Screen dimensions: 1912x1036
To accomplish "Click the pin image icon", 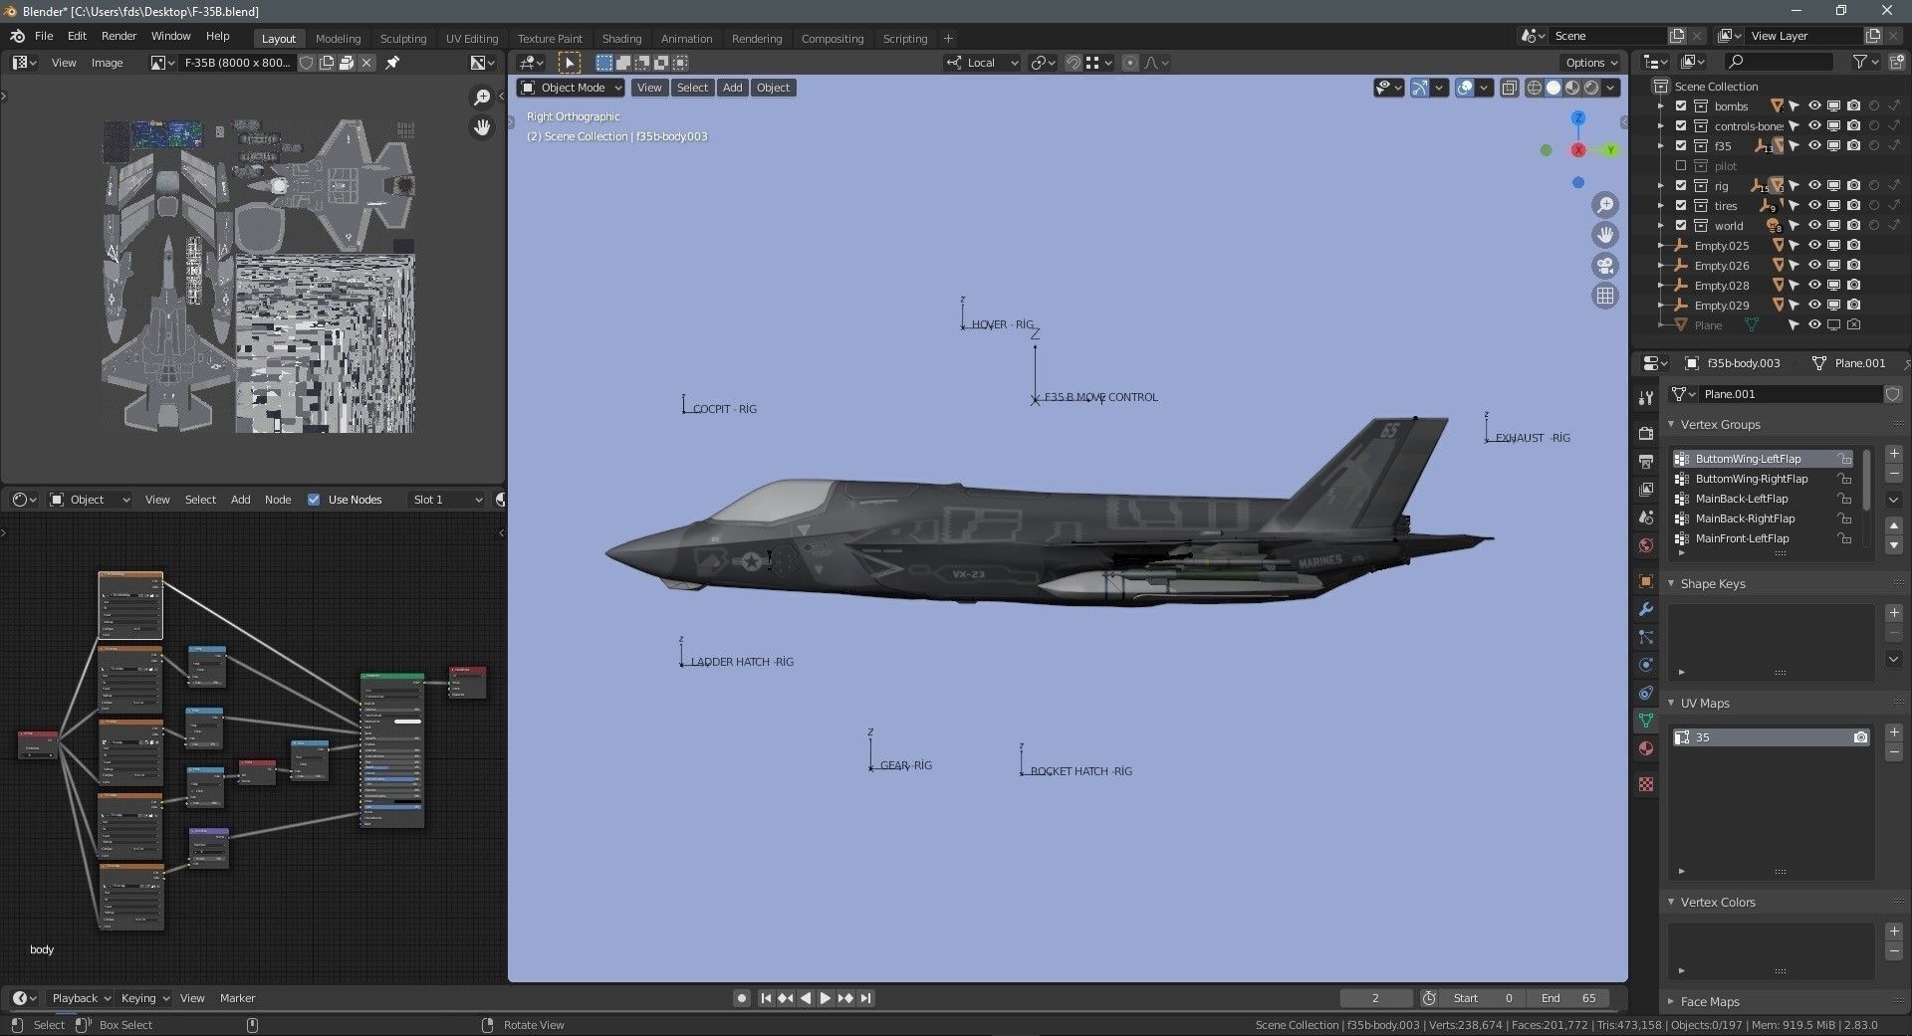I will click(x=392, y=63).
